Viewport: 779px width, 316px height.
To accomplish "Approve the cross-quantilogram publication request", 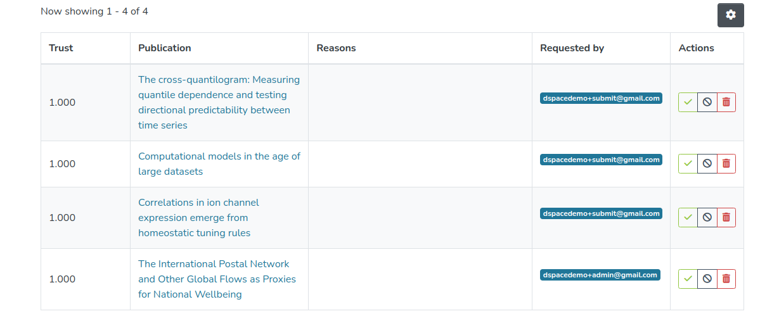I will 688,102.
